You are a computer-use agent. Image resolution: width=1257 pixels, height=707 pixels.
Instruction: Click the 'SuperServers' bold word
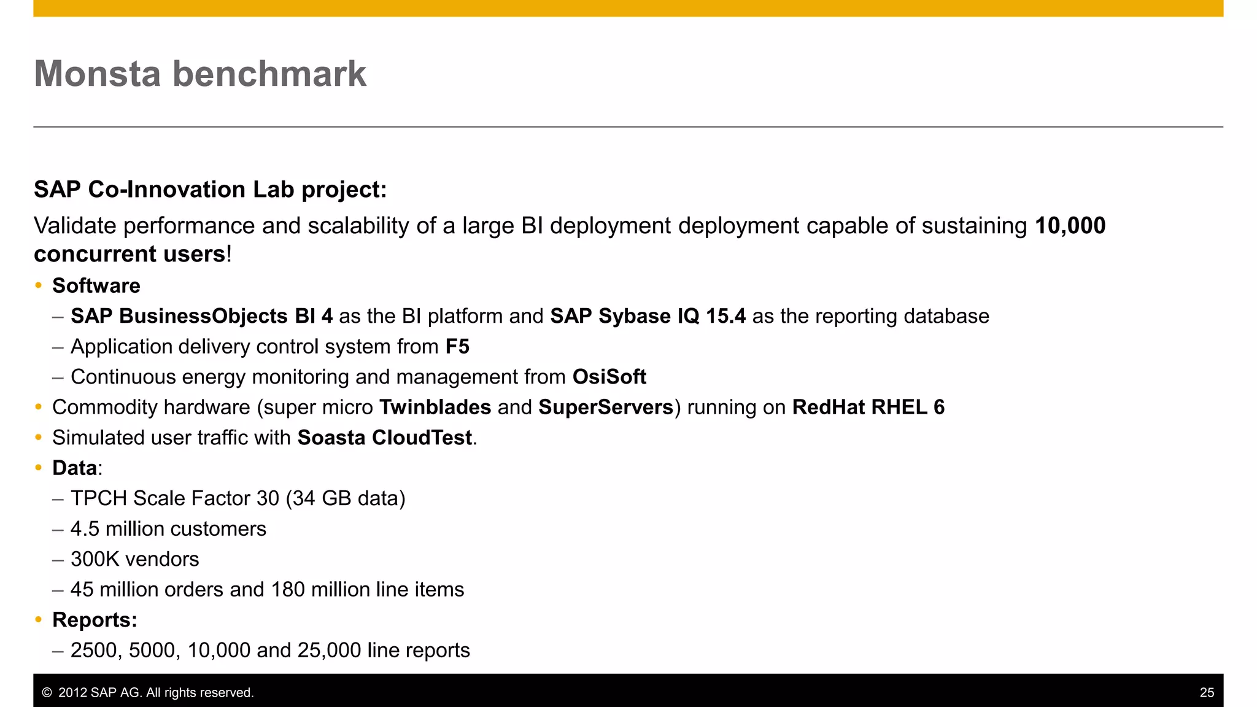(x=606, y=408)
